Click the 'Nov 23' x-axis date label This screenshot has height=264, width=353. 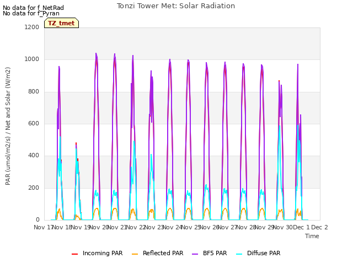pos(154,227)
